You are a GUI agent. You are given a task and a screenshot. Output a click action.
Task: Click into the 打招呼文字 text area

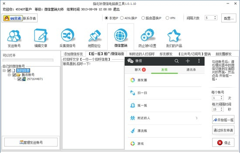93,105
